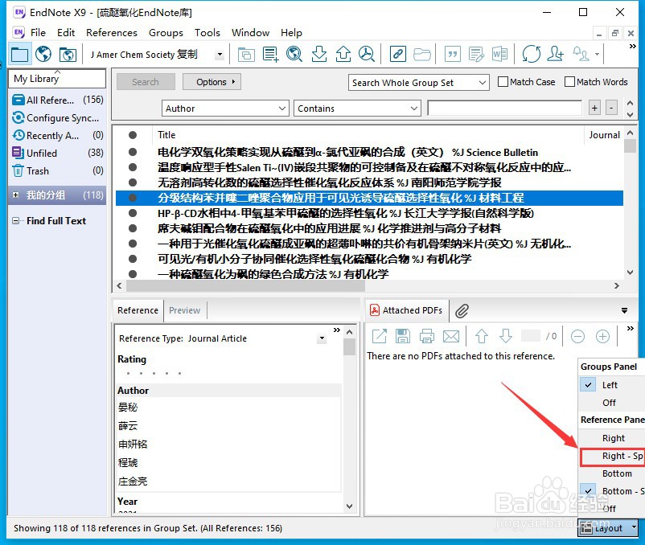Select Right reference panel layout
Viewport: 645px width, 545px height.
(614, 438)
